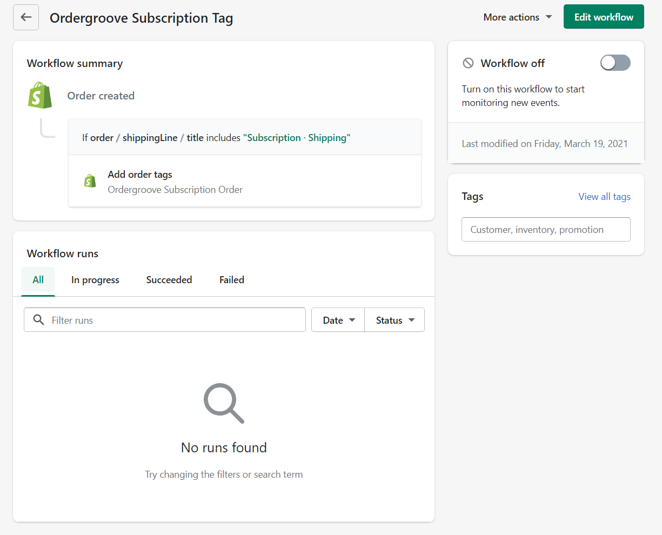Click the large No runs found search icon
Viewport: 662px width, 535px height.
tap(223, 403)
